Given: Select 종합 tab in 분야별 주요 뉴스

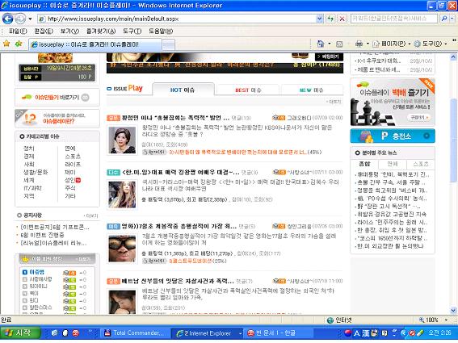Looking at the screenshot, I should [364, 164].
